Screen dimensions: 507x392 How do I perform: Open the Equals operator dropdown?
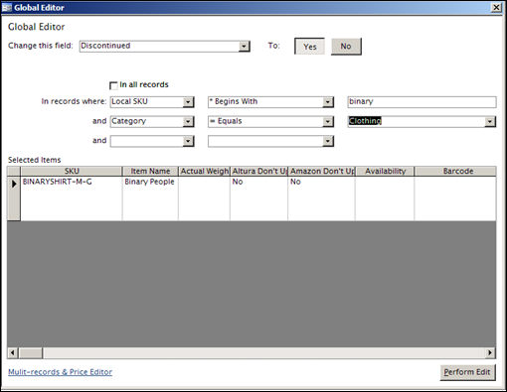(328, 122)
